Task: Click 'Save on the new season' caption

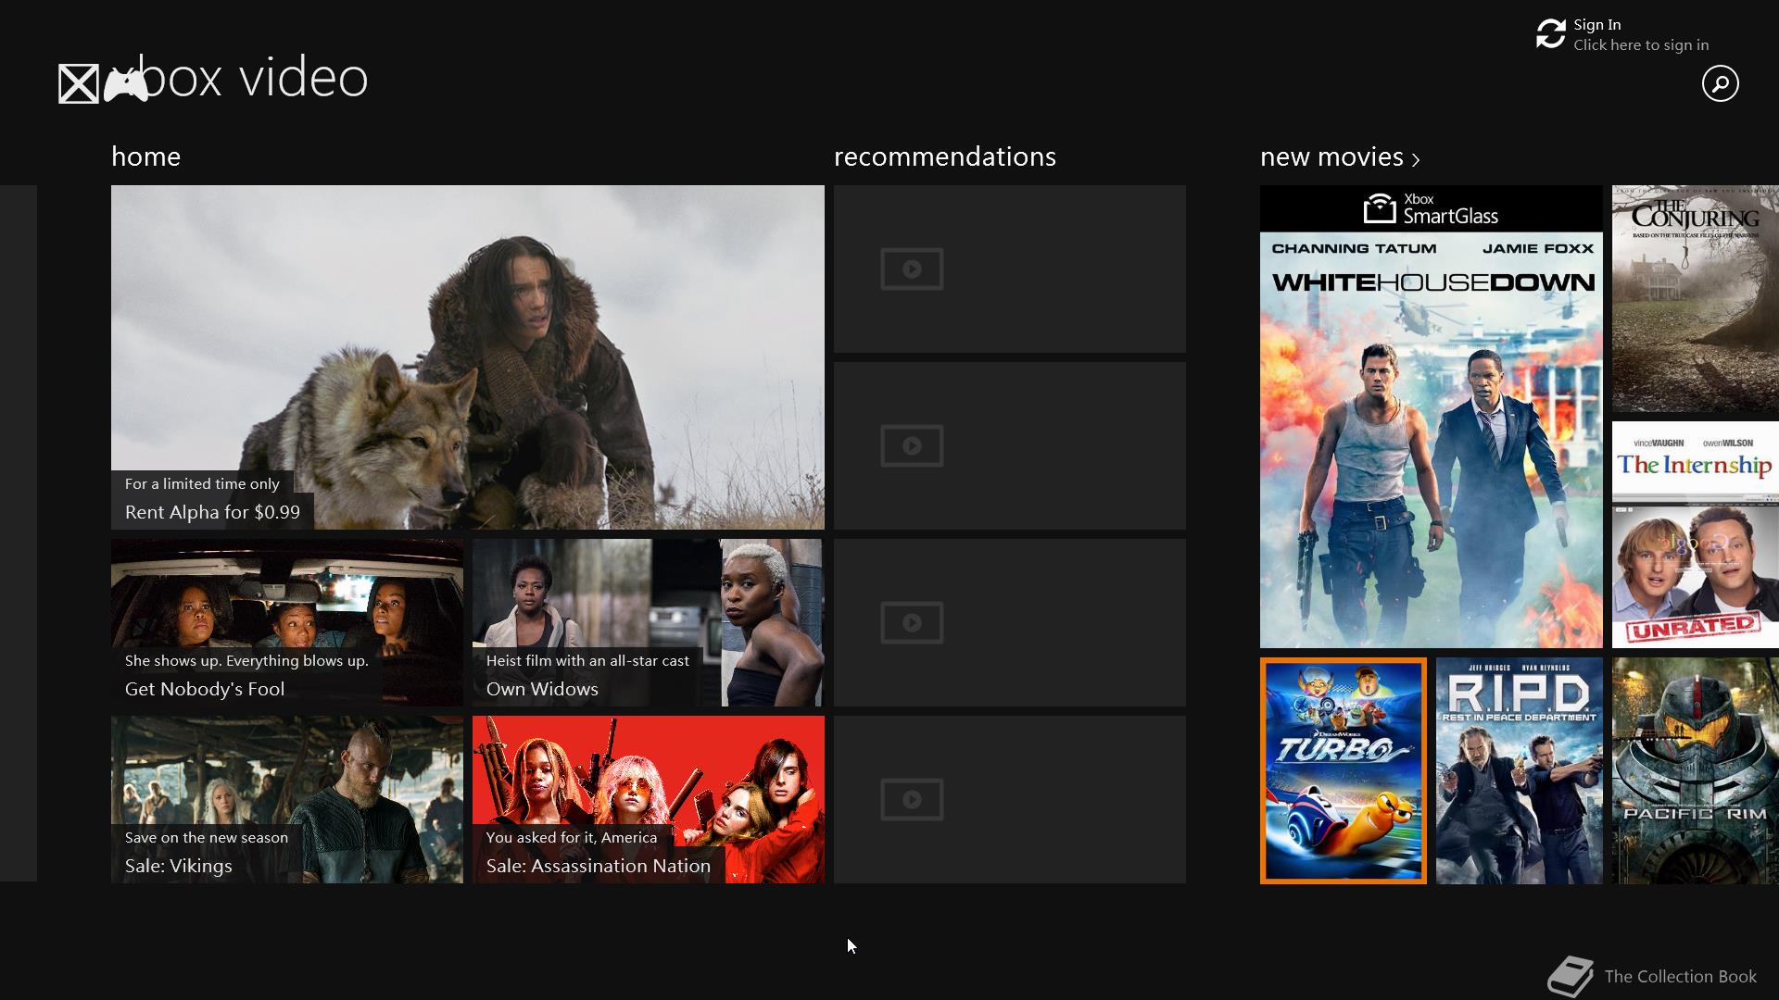Action: tap(207, 838)
